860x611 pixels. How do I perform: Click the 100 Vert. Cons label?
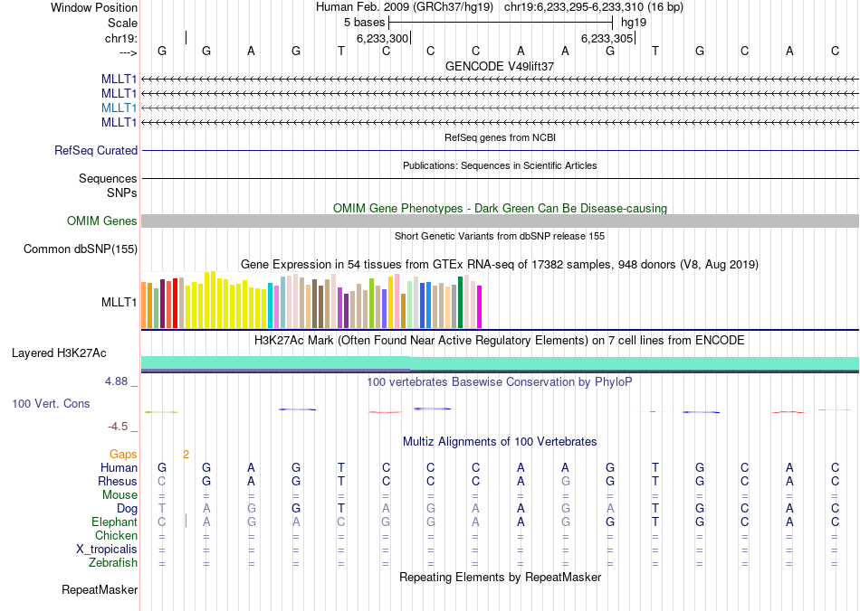[51, 403]
